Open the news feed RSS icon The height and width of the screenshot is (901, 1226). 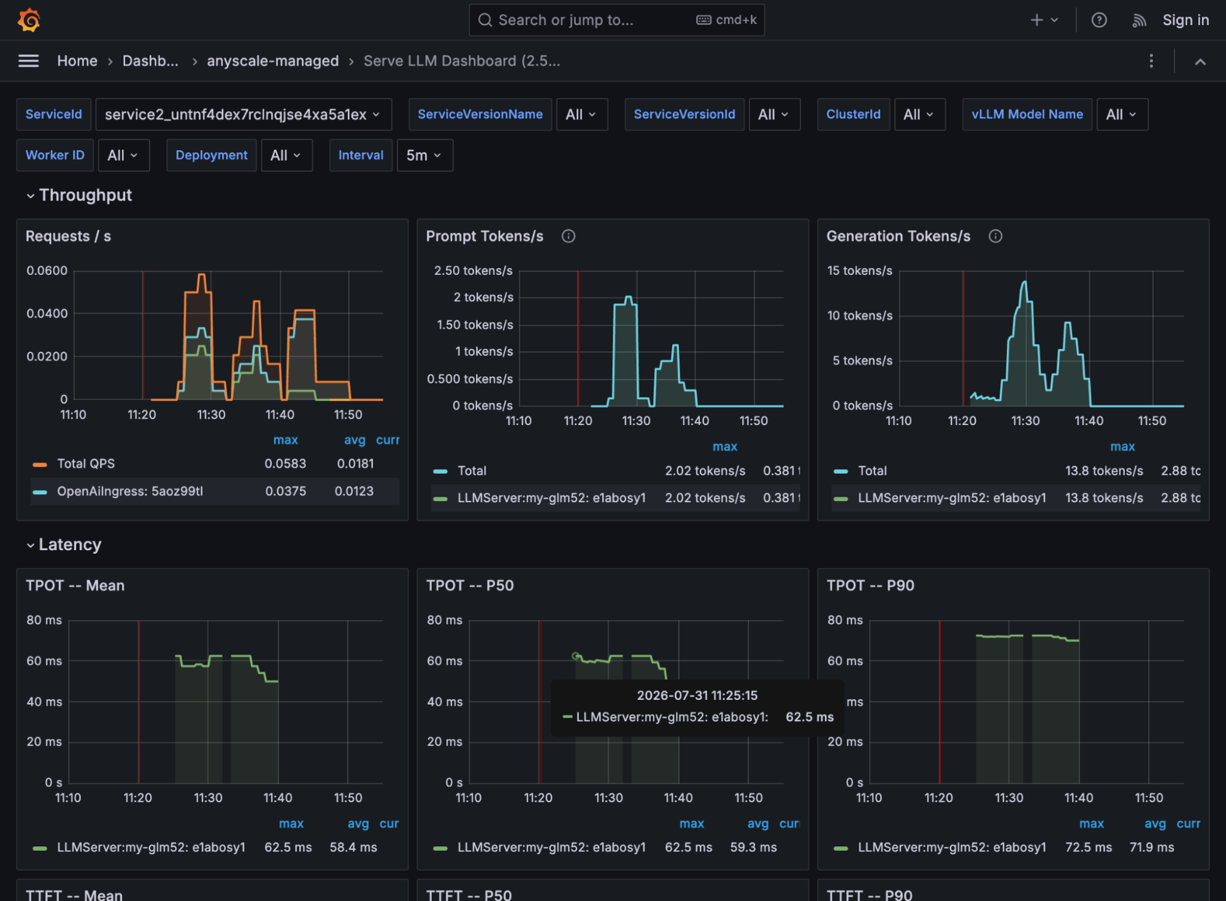point(1139,20)
